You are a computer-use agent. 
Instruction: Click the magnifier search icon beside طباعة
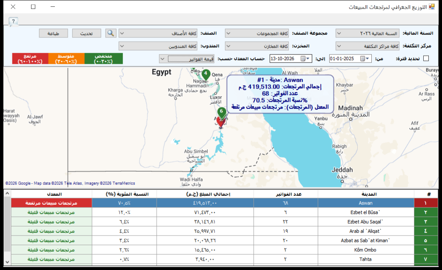point(111,33)
